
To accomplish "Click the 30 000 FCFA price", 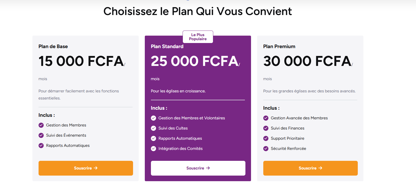I will coord(307,61).
